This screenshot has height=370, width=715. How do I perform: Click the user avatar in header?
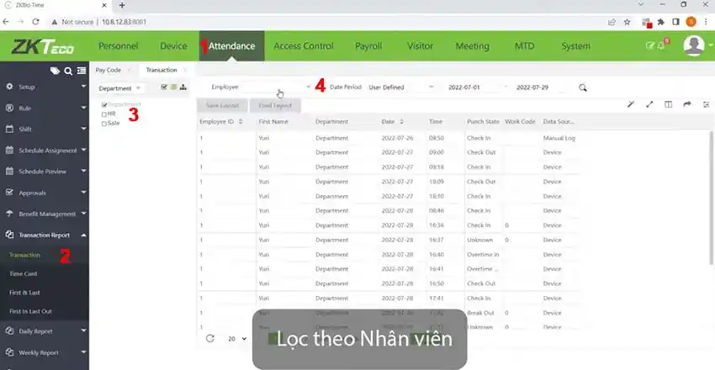[x=694, y=45]
